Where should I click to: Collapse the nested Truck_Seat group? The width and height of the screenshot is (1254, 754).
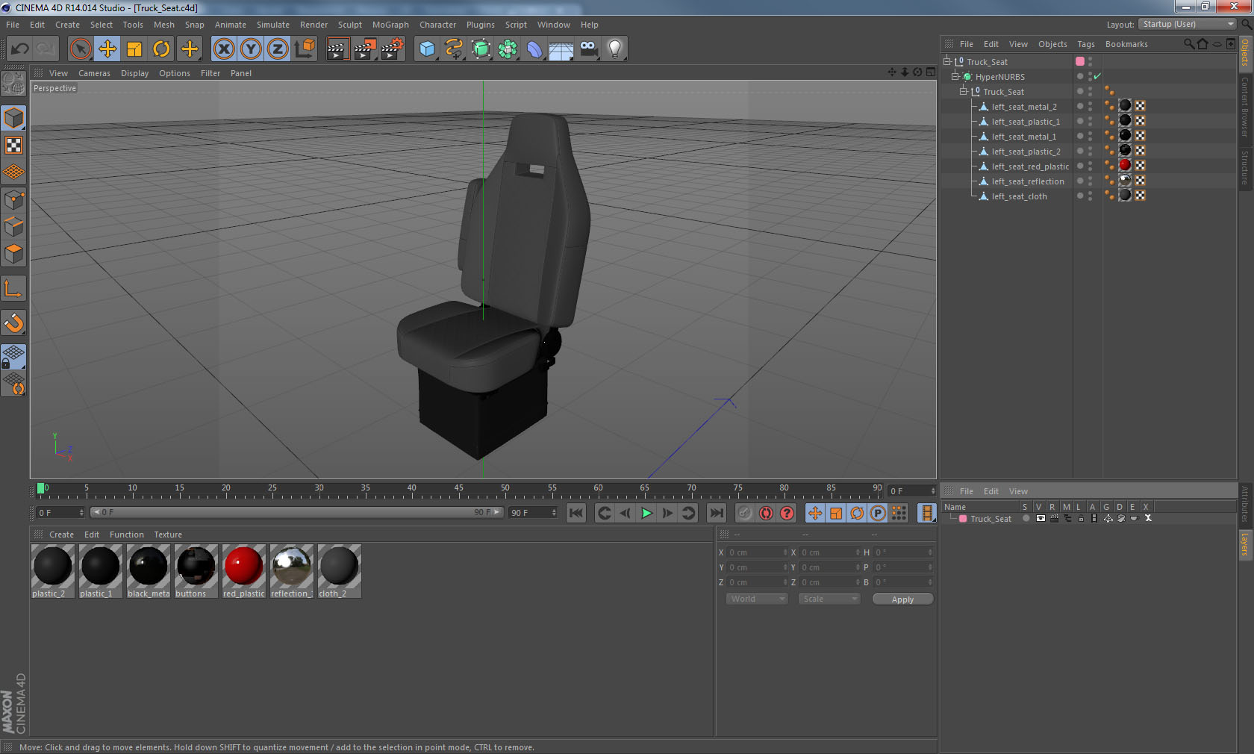point(963,91)
